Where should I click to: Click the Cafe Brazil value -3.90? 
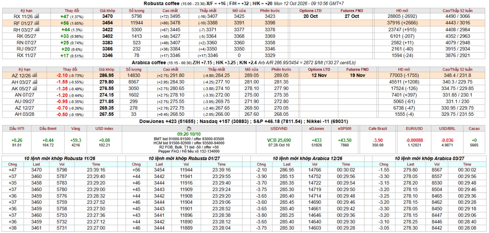click(x=378, y=140)
